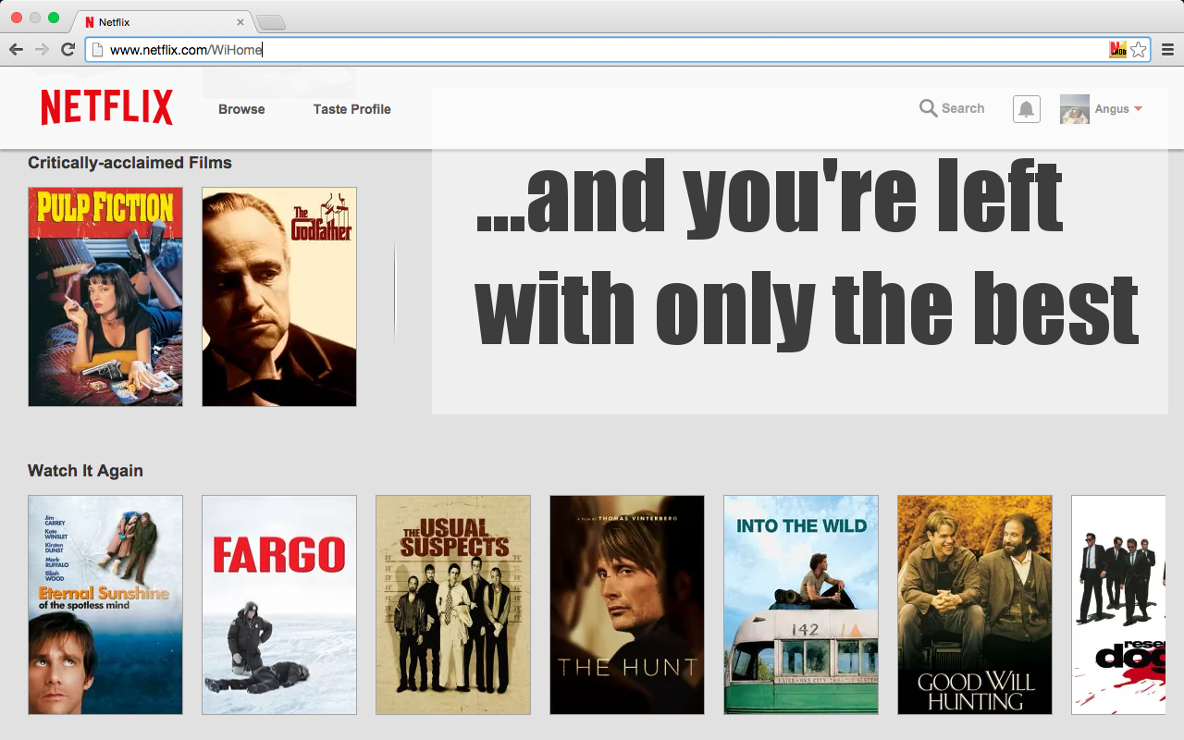1184x740 pixels.
Task: Click the Critically-acclaimed Films heading
Action: 129,163
